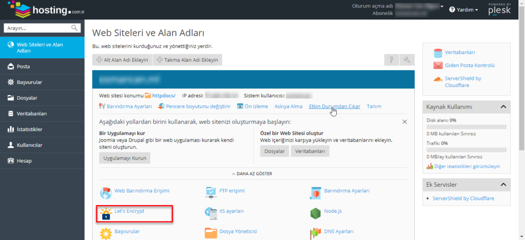Open Web Siteleri ve Alan Adları sidebar item
The height and width of the screenshot is (240, 525).
pos(42,48)
